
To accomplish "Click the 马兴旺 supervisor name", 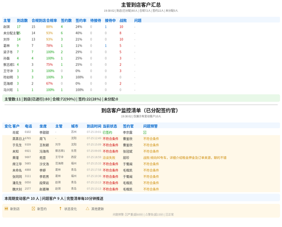I will [8, 90].
